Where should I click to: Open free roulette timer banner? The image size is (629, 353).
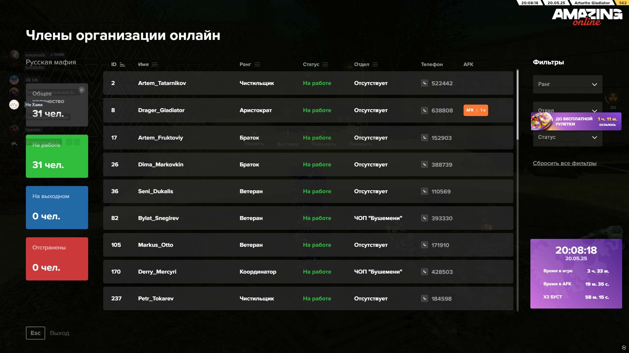[x=576, y=122]
